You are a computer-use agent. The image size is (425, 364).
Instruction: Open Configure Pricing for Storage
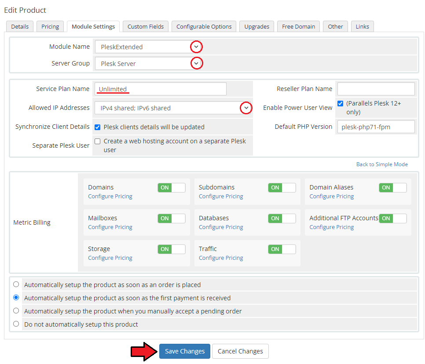[110, 258]
